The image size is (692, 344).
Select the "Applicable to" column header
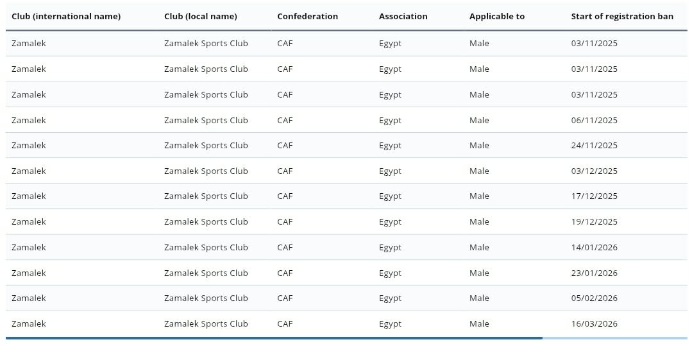click(497, 16)
